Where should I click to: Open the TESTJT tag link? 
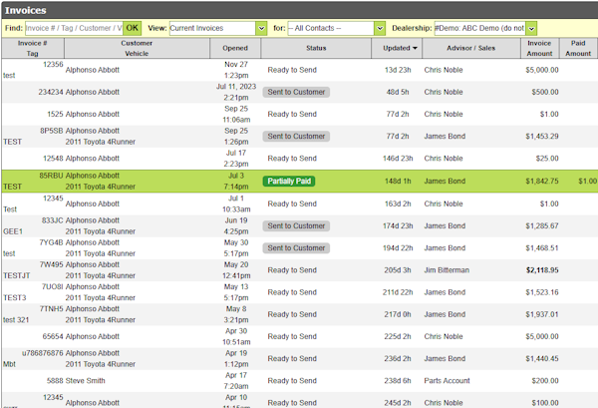16,275
